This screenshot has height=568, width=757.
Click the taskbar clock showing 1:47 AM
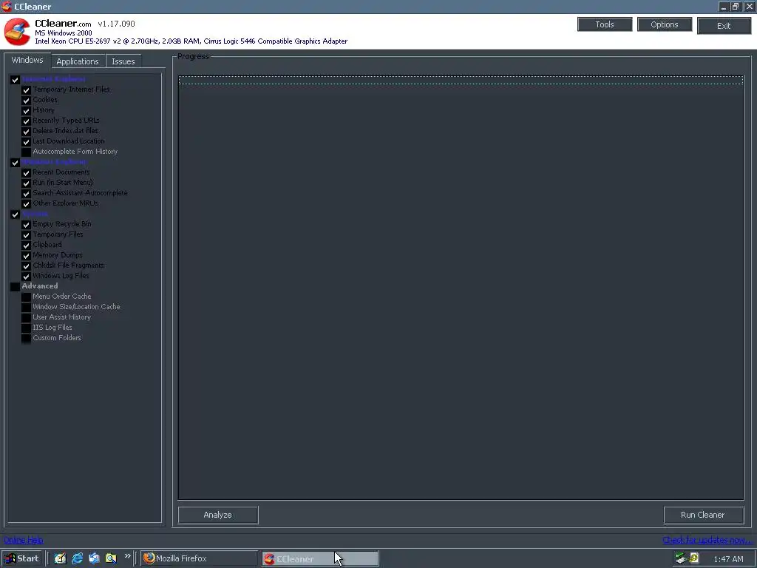(x=728, y=559)
